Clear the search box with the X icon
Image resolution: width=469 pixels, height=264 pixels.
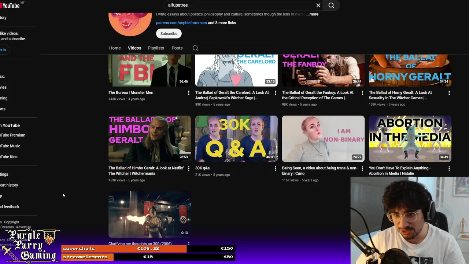pyautogui.click(x=318, y=5)
